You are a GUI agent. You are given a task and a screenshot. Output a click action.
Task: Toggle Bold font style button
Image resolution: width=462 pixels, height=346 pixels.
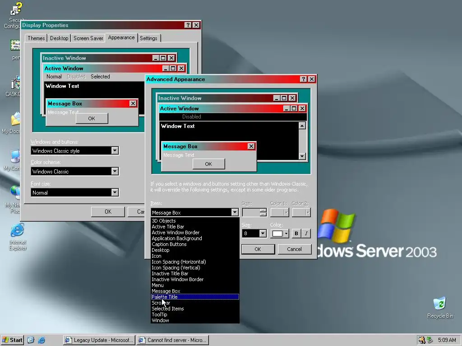click(296, 233)
